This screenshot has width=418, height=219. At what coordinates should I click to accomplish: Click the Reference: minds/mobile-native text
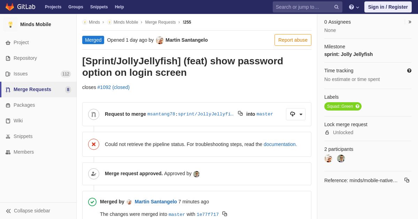point(361,180)
